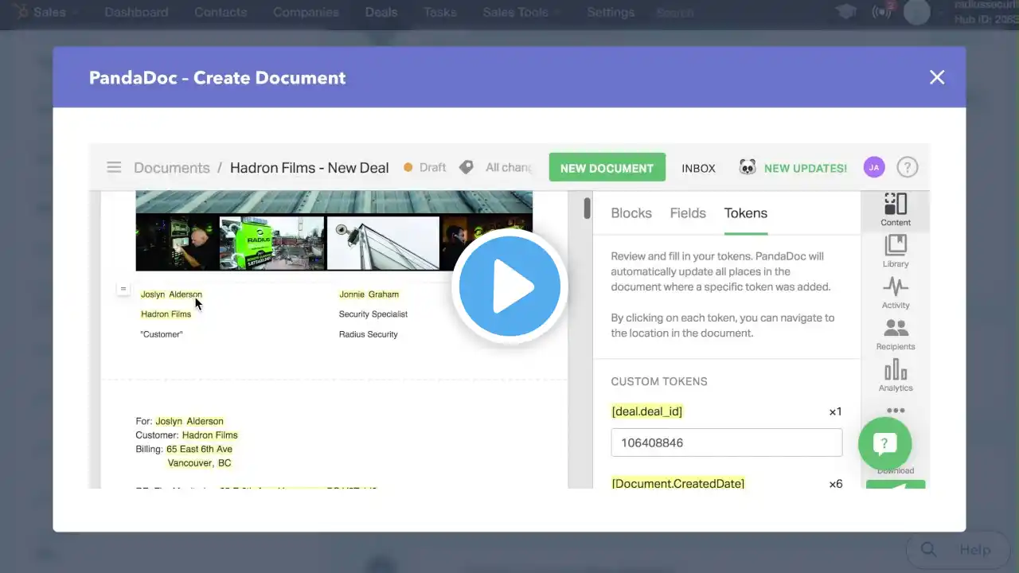Open the hamburger menu beside Documents

[x=114, y=167]
